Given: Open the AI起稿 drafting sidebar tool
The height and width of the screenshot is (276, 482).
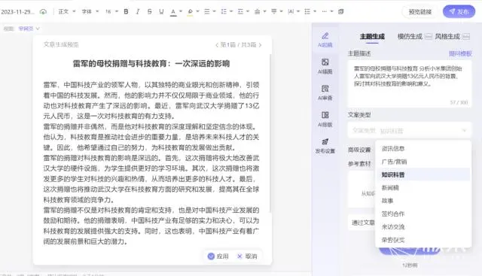Looking at the screenshot, I should 325,40.
